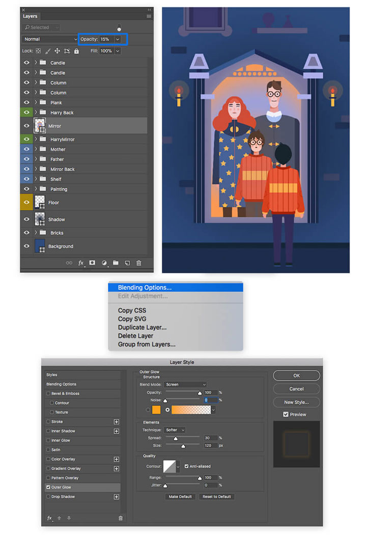Hide the Background layer
This screenshot has width=369, height=539.
click(x=26, y=246)
